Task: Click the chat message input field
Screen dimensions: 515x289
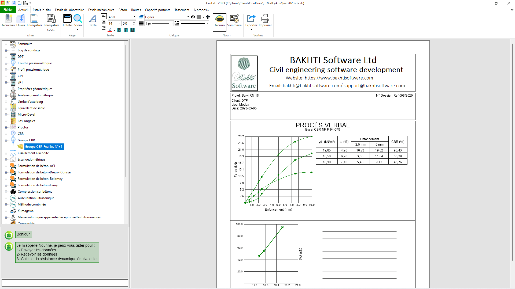Action: pos(65,283)
